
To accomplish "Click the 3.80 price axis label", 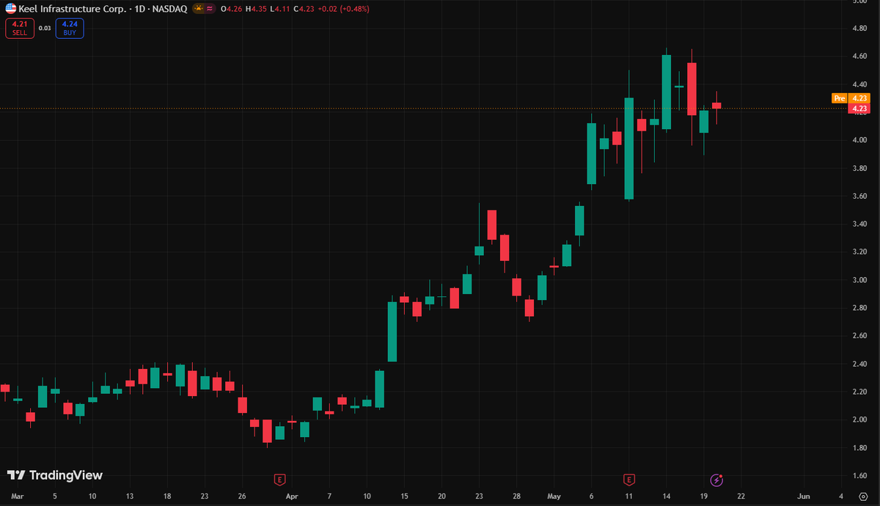I will point(860,168).
